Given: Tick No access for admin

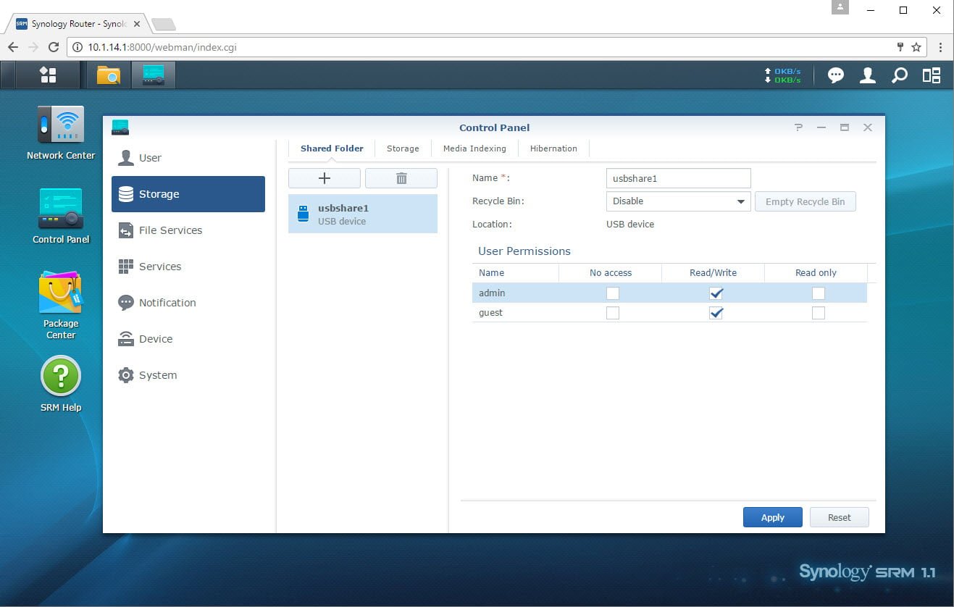Looking at the screenshot, I should tap(613, 293).
